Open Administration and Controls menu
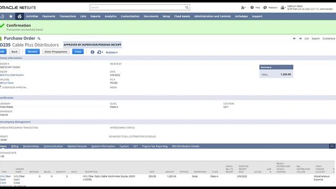 click(212, 16)
